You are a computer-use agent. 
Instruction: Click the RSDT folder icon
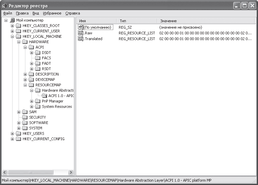38,69
